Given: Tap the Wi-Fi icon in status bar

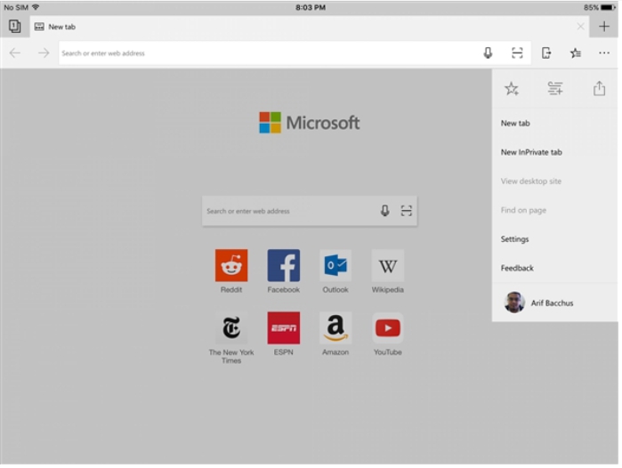Looking at the screenshot, I should tap(36, 7).
